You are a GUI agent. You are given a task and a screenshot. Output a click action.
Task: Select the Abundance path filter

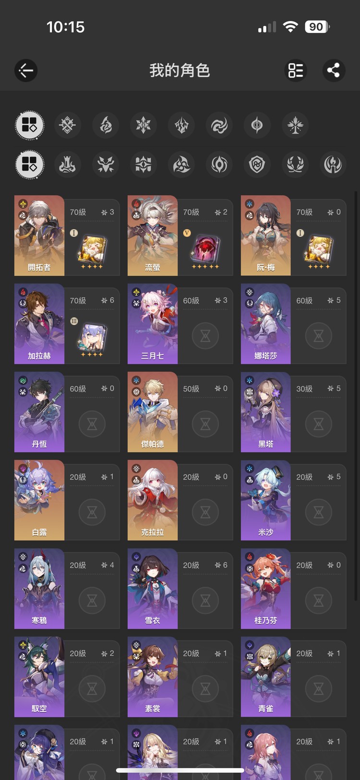(295, 165)
